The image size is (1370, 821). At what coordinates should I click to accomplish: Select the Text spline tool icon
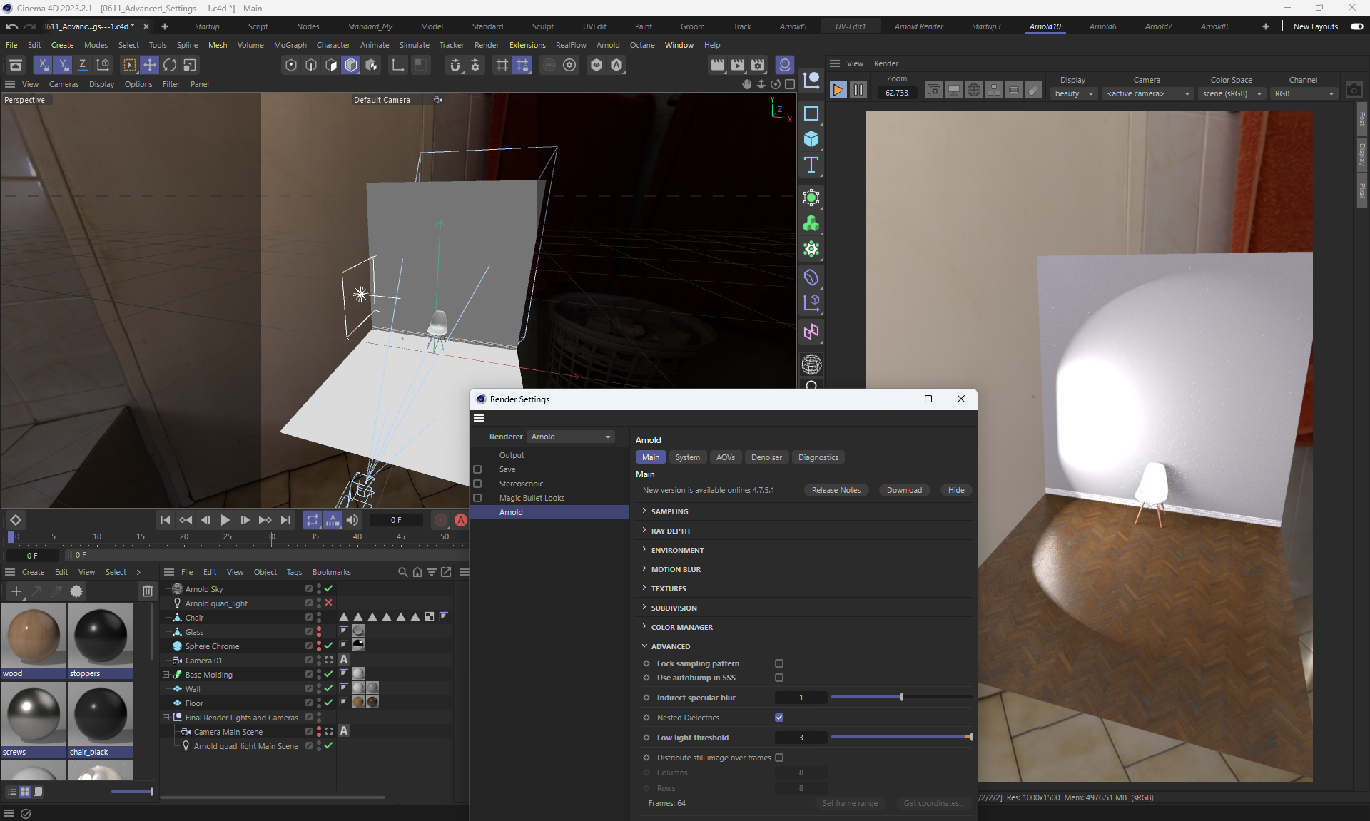(x=811, y=165)
